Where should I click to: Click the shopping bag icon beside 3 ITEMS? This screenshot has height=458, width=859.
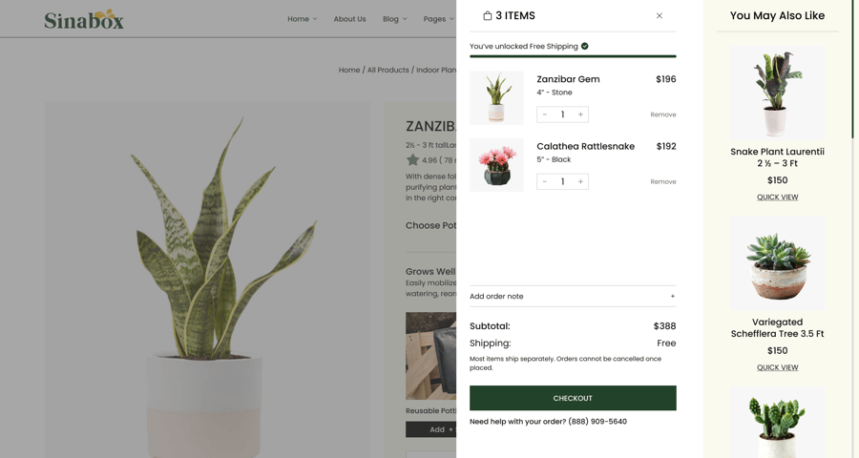(x=488, y=16)
